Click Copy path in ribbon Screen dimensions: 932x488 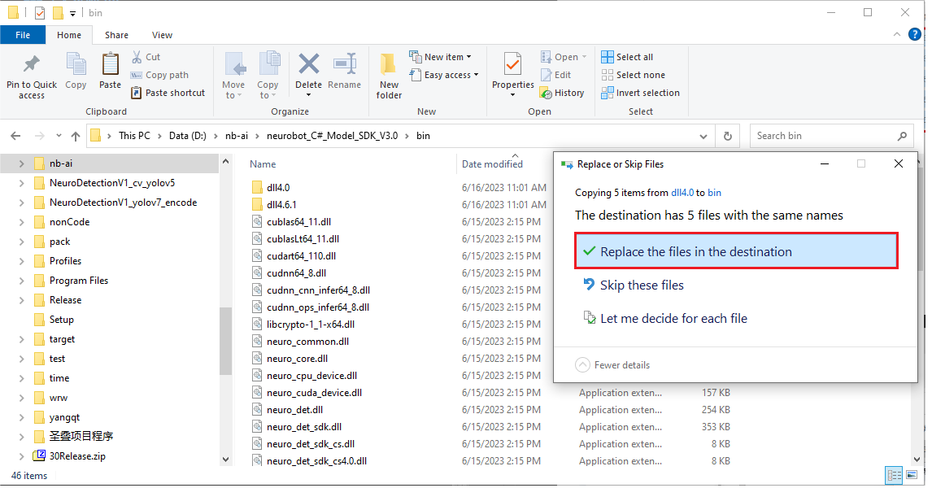pyautogui.click(x=159, y=75)
